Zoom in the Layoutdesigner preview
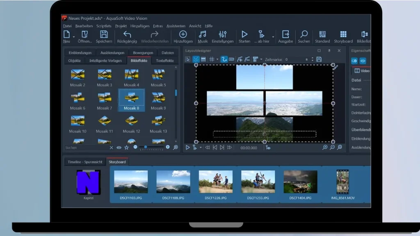420x236 pixels. pyautogui.click(x=325, y=147)
